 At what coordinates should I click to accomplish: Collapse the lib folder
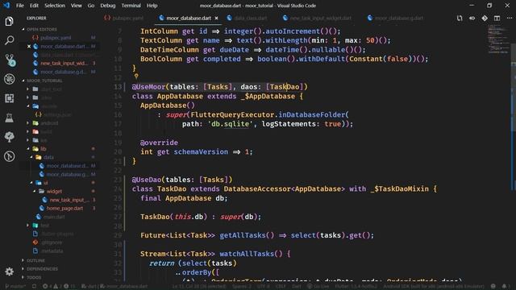(x=43, y=148)
